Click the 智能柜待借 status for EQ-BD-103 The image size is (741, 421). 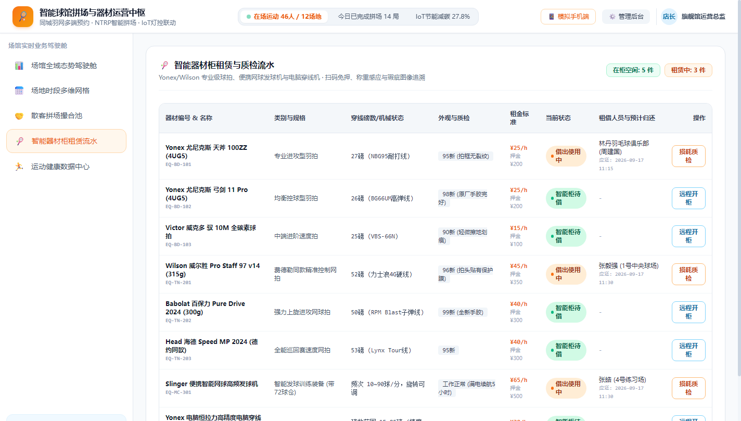[566, 236]
